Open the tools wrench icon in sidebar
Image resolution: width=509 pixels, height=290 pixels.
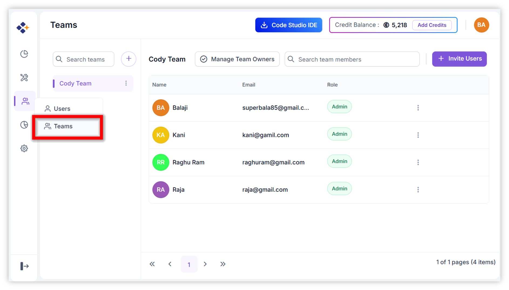tap(24, 78)
